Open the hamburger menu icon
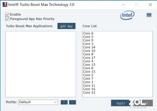The image size is (157, 111). pyautogui.click(x=149, y=15)
